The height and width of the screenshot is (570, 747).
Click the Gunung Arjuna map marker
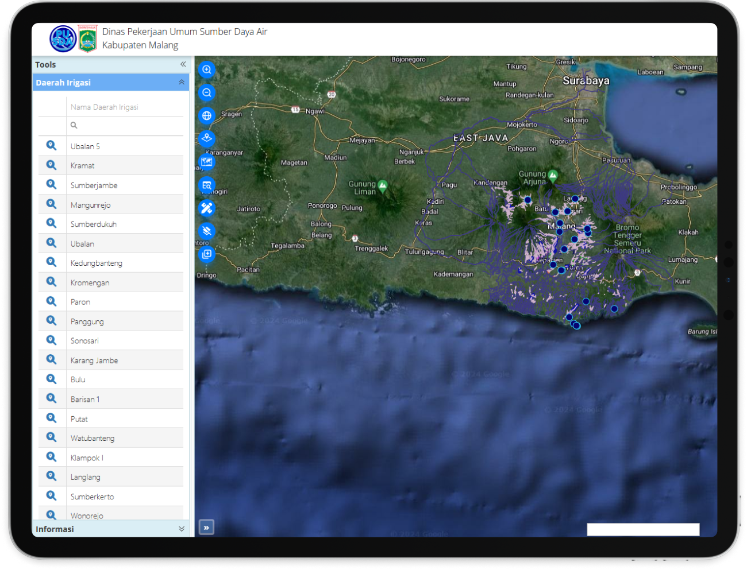553,176
